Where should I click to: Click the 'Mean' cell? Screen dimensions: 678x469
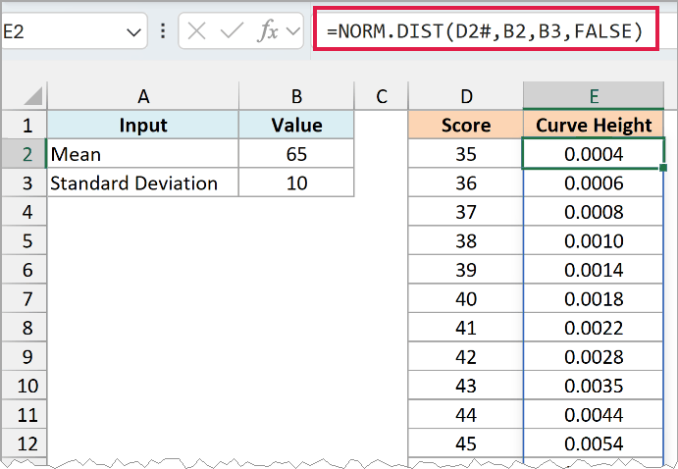(143, 154)
